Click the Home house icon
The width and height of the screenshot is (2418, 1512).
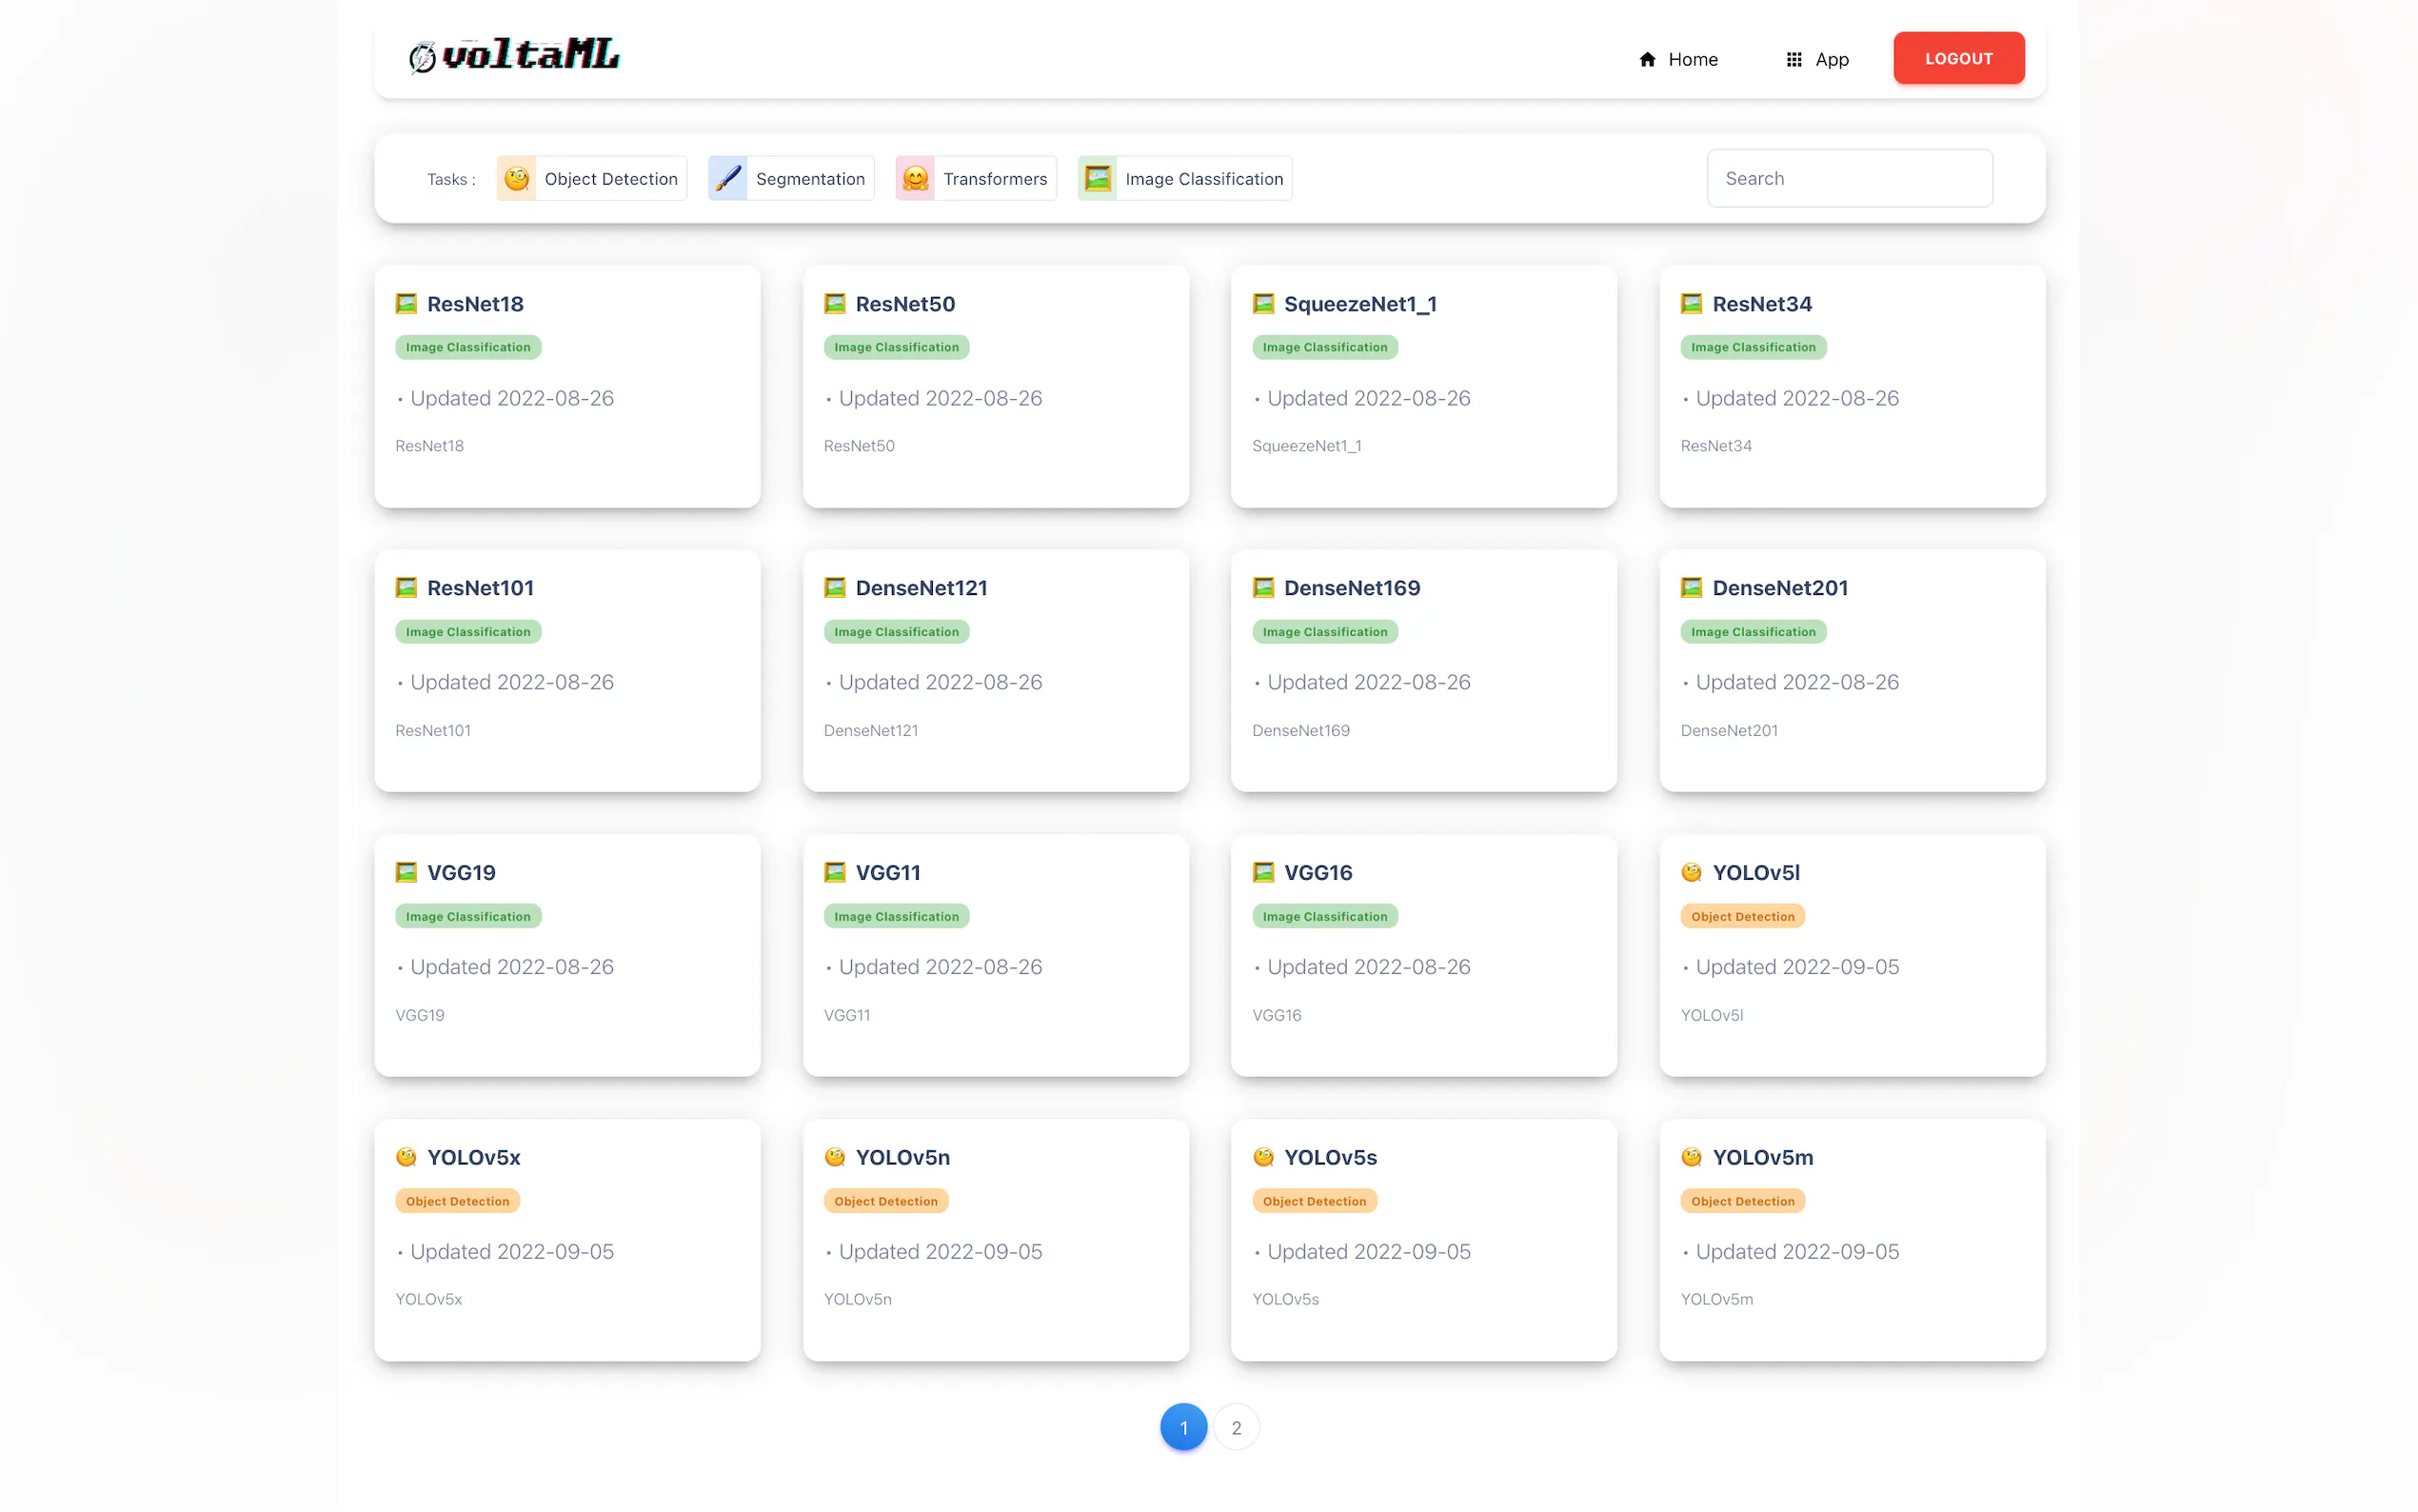click(x=1646, y=60)
